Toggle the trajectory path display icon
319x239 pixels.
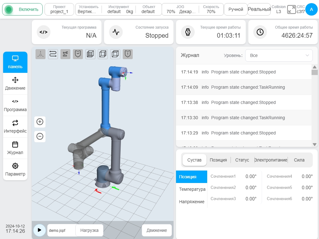(x=53, y=54)
